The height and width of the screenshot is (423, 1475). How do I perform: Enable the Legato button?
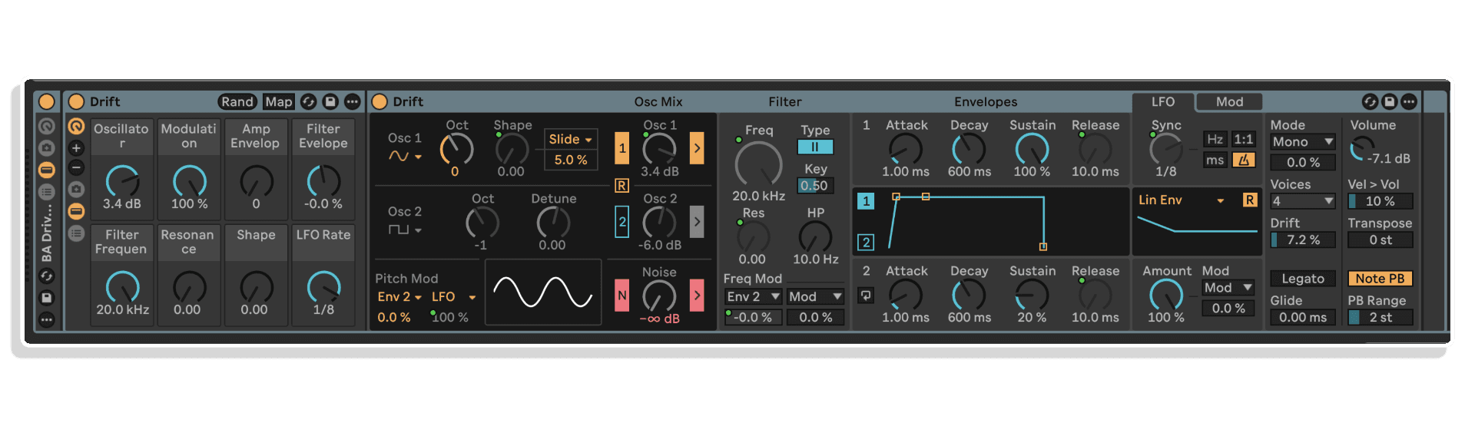click(x=1303, y=279)
